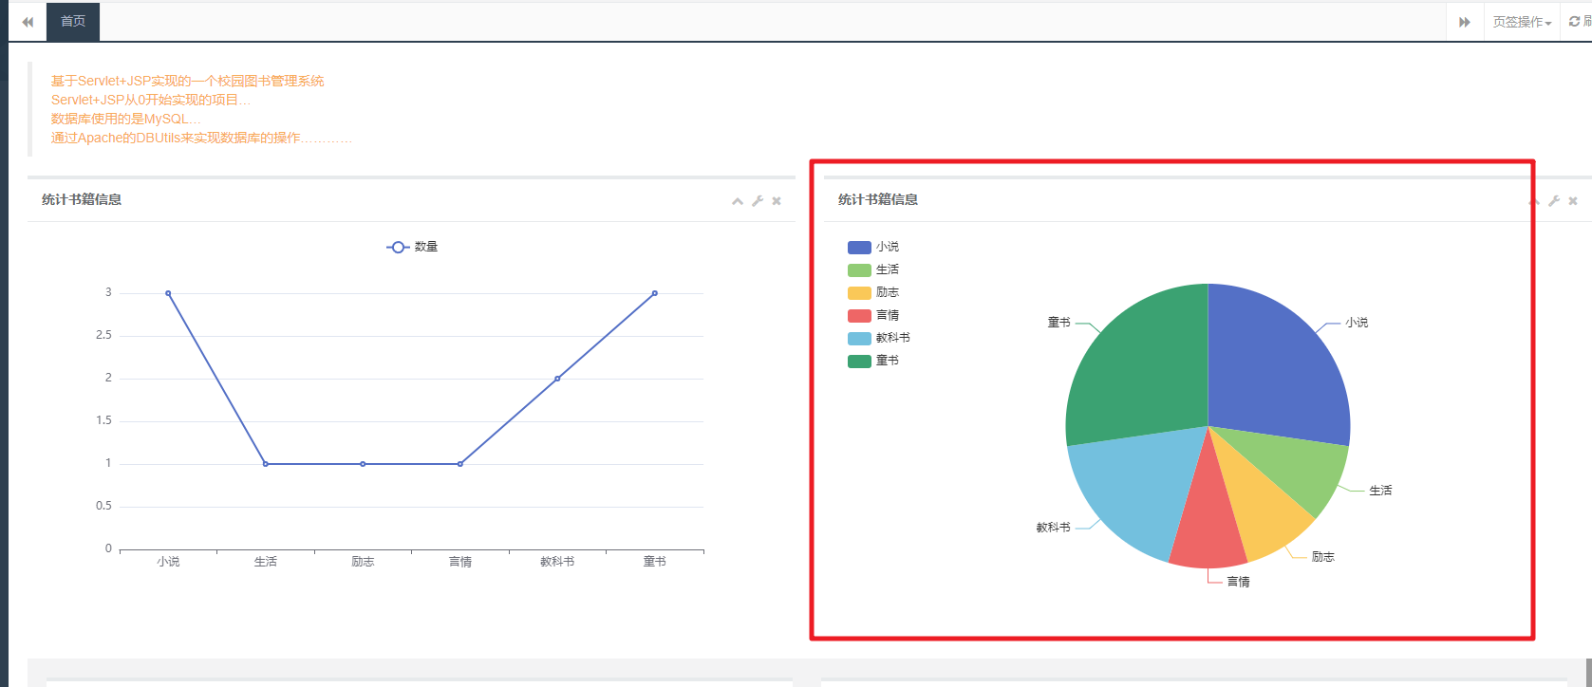
Task: Close the pie chart 统计书籍信息 panel
Action: [1573, 201]
